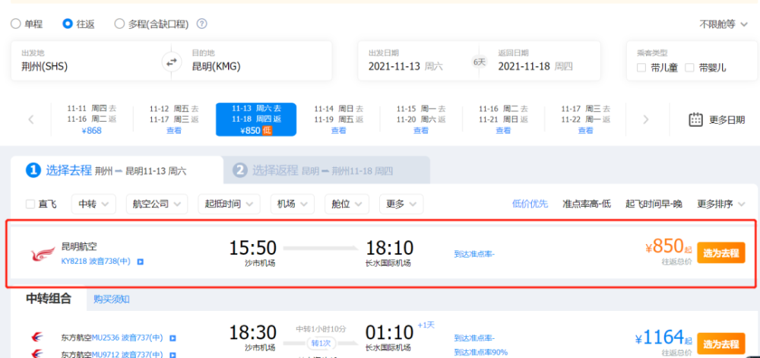This screenshot has width=760, height=358.
Task: Click the swap departure and destination icon
Action: tap(173, 62)
